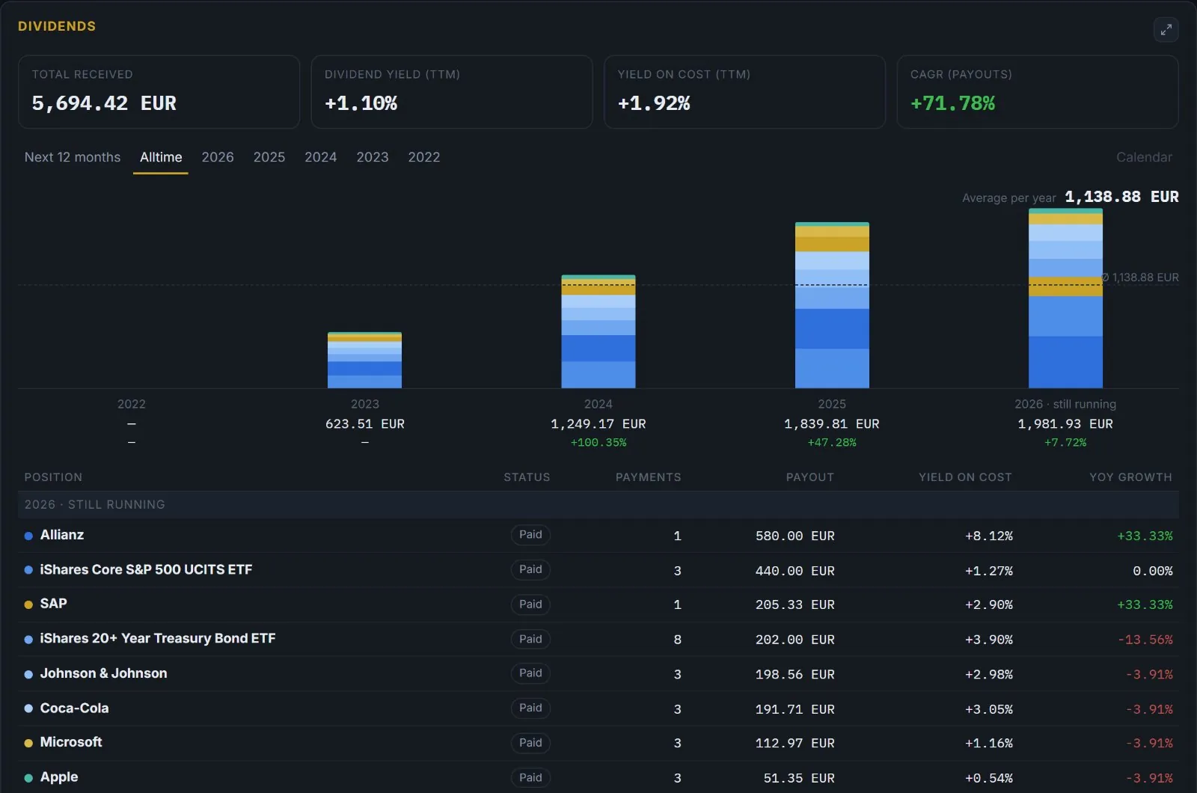Open the Allianz position
The height and width of the screenshot is (793, 1197).
(x=62, y=535)
